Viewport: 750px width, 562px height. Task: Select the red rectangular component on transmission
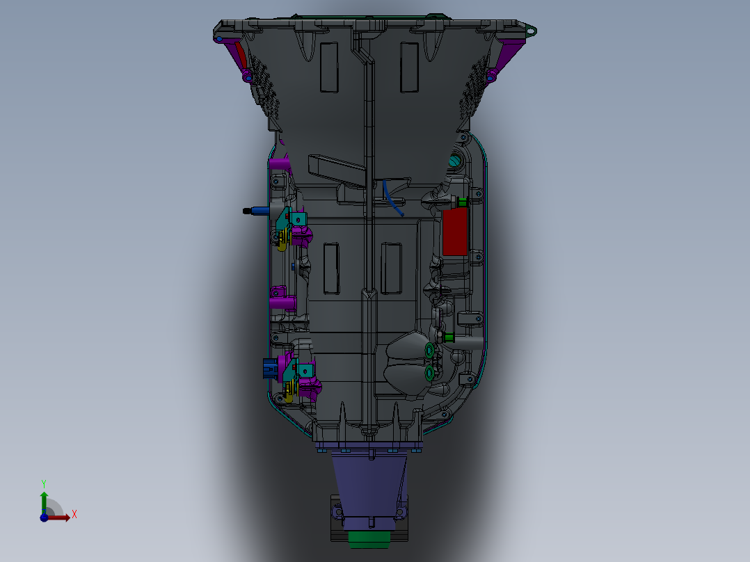(x=455, y=232)
